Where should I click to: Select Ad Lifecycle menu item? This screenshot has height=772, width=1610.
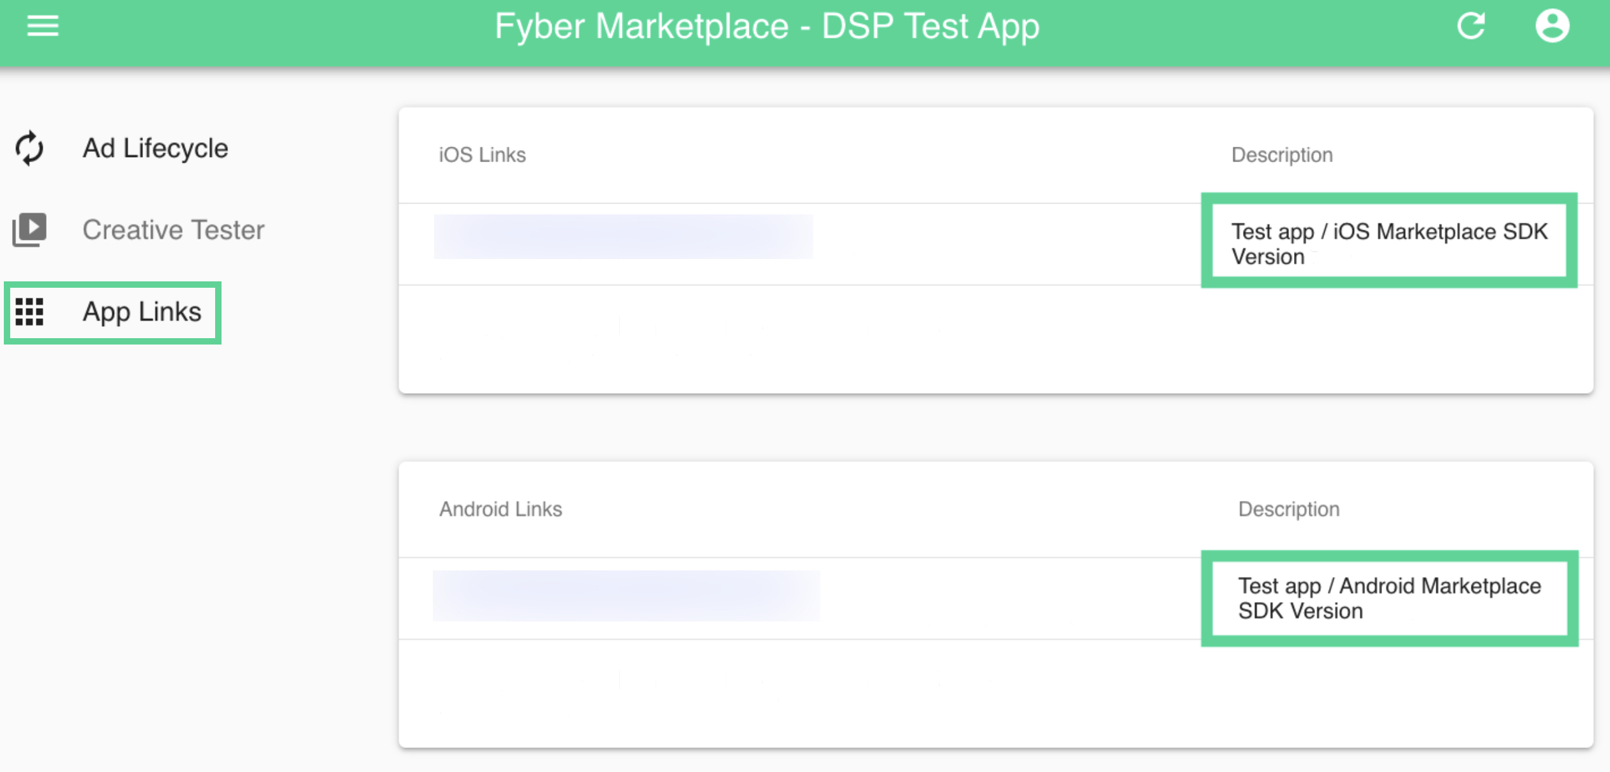155,148
